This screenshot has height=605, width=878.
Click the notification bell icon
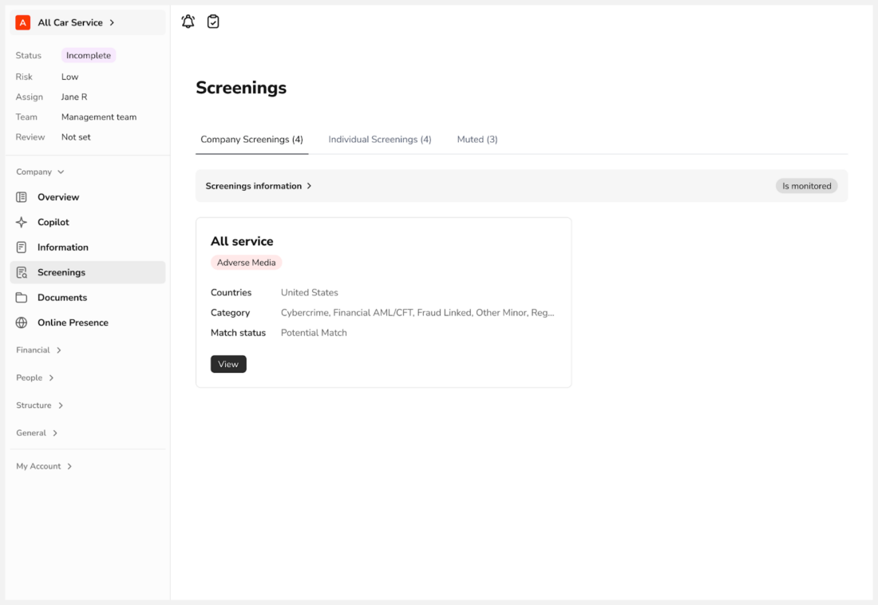coord(188,22)
